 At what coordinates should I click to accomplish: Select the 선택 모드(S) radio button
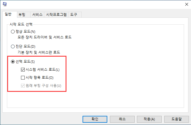(x=13, y=62)
